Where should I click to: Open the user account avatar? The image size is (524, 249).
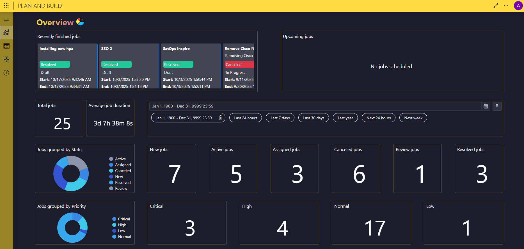tap(518, 6)
